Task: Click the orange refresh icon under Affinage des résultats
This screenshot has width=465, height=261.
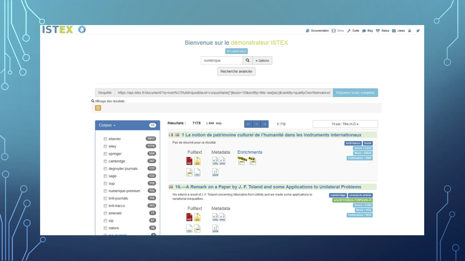Action: coord(98,108)
